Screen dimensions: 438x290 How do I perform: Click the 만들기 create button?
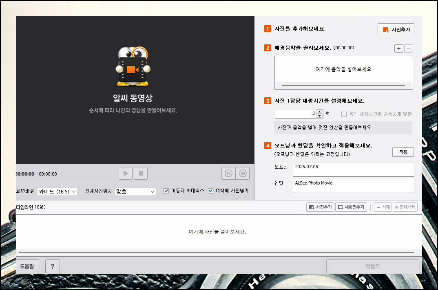373,266
